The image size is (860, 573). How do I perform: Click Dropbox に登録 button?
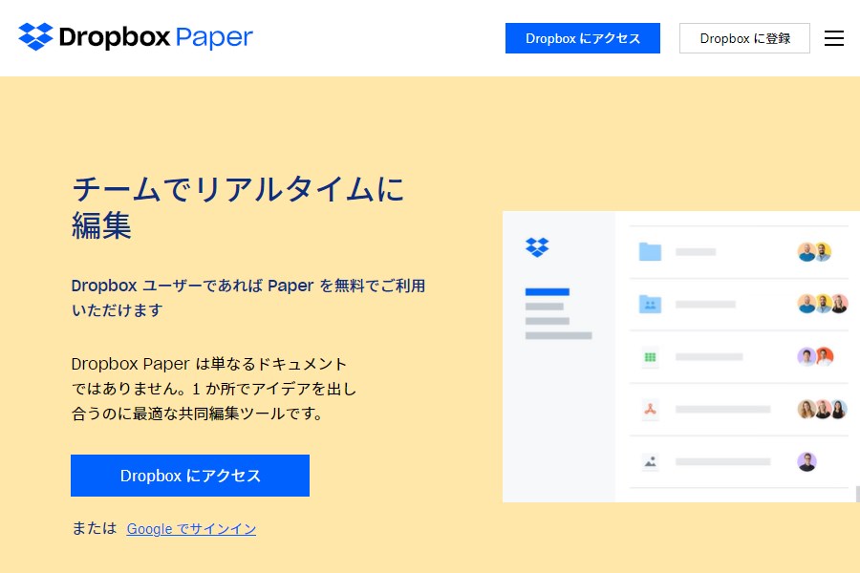coord(744,38)
